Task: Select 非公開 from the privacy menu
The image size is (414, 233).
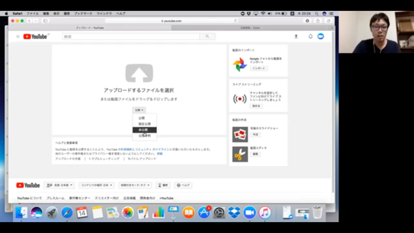Action: point(145,130)
